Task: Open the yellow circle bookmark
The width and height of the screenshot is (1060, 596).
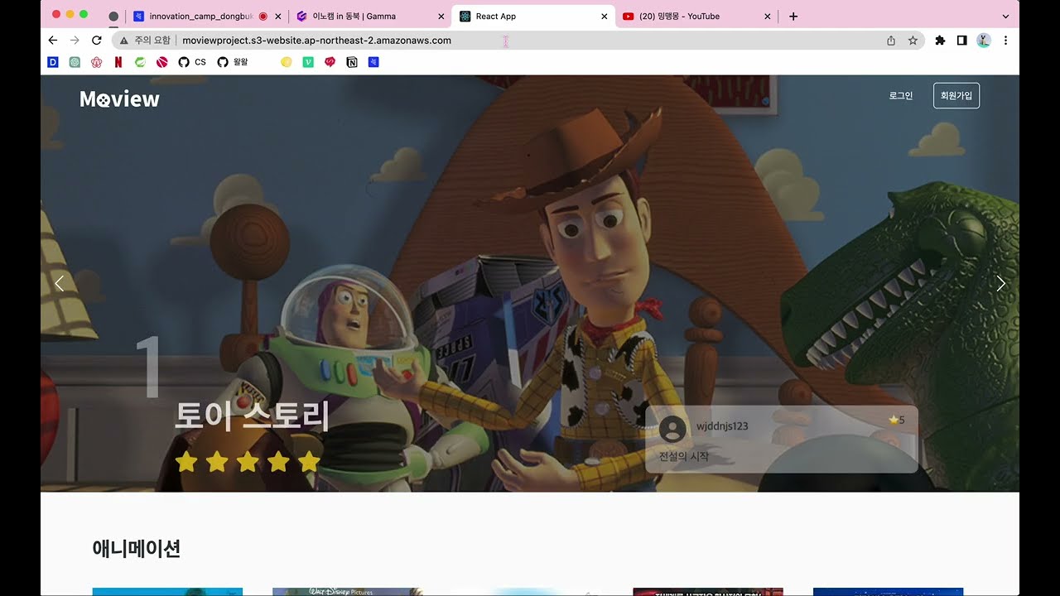Action: coord(287,62)
